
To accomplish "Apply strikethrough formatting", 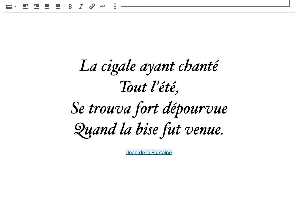I will [103, 6].
